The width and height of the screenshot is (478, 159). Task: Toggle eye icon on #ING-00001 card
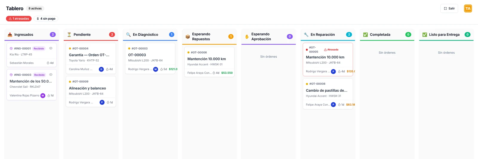[51, 48]
